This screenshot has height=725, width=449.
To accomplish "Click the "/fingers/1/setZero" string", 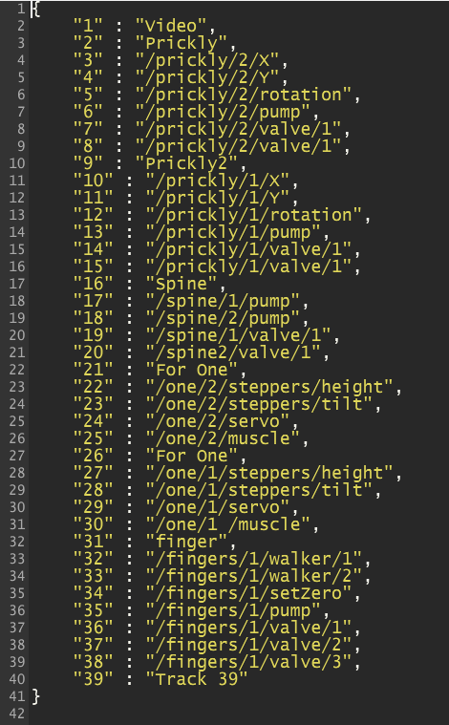I will point(248,594).
